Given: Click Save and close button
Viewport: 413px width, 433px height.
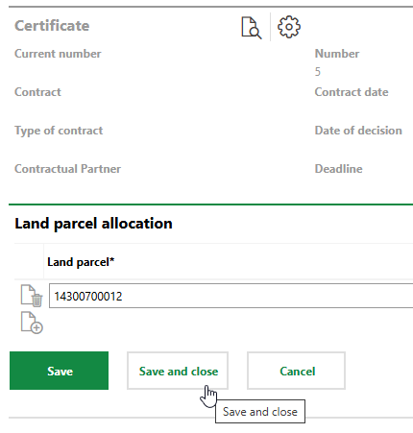Looking at the screenshot, I should pos(178,371).
